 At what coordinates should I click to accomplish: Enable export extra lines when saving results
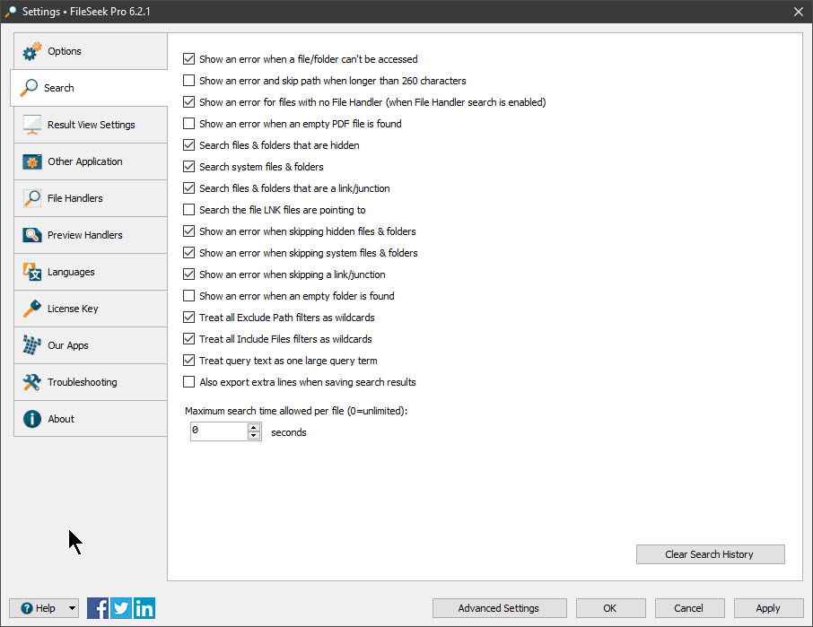tap(188, 382)
